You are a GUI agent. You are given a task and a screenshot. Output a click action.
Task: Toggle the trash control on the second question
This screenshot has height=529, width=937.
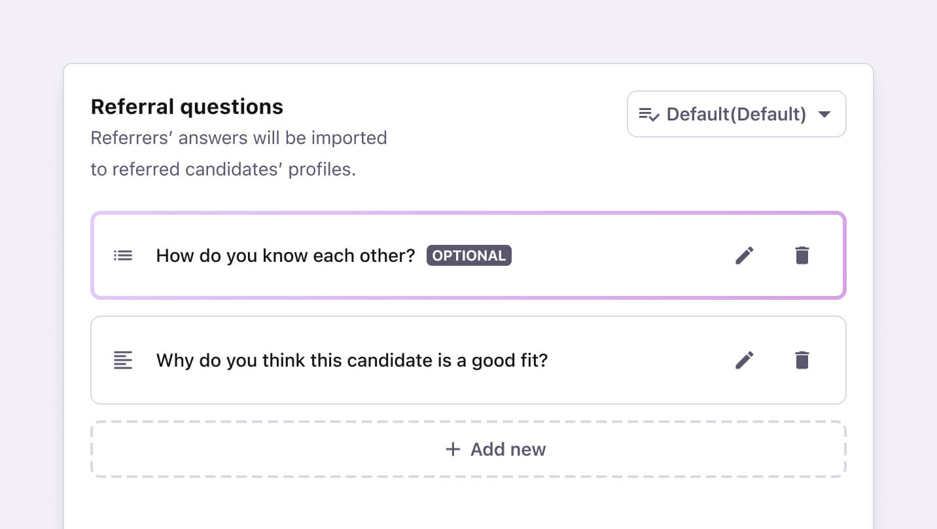pyautogui.click(x=802, y=360)
